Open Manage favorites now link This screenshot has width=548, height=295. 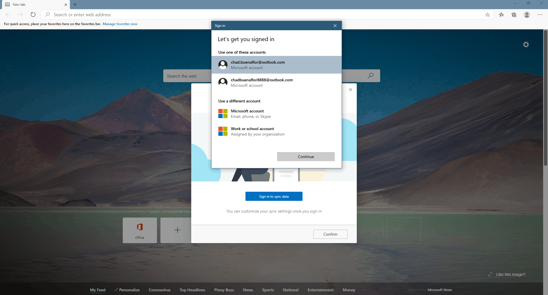[120, 24]
